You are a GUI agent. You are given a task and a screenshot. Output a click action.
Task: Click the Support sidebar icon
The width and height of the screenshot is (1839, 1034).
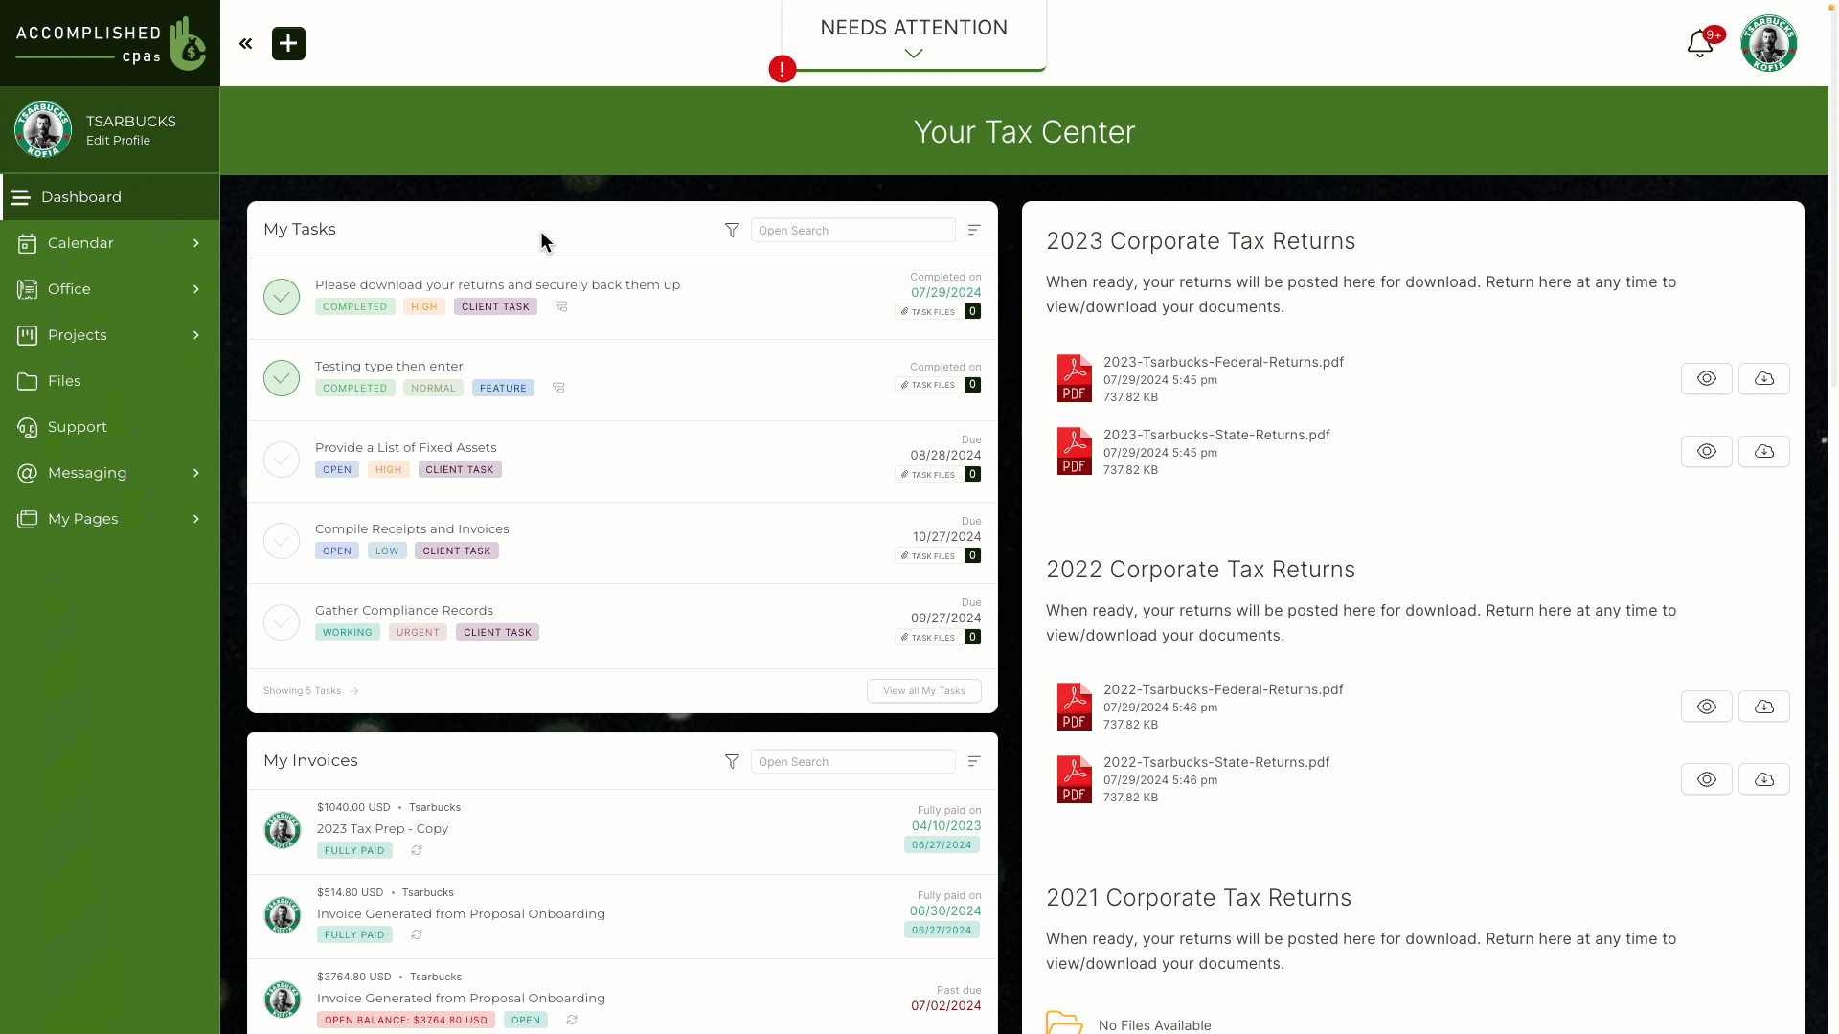(27, 425)
